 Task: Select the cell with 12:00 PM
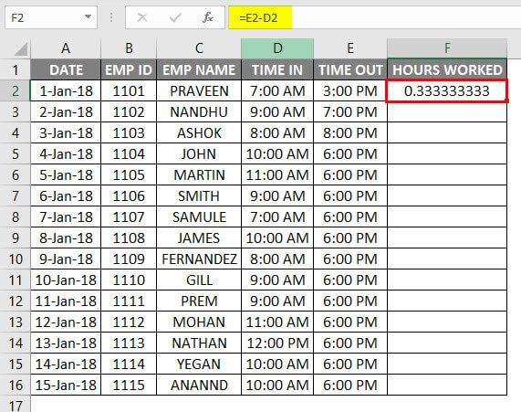click(x=277, y=343)
